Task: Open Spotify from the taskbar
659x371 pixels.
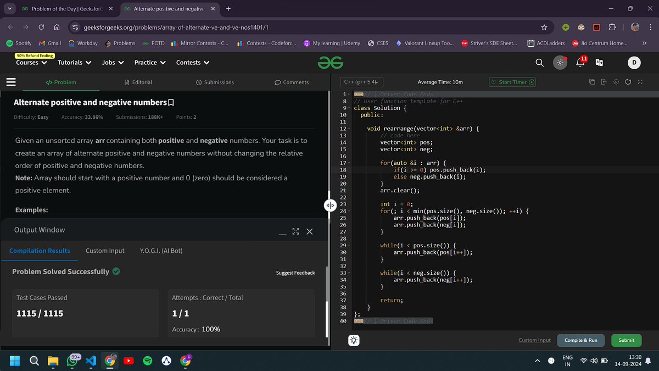Action: click(x=147, y=361)
